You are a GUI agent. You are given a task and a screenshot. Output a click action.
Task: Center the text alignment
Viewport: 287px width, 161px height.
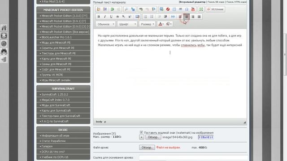pos(187,17)
